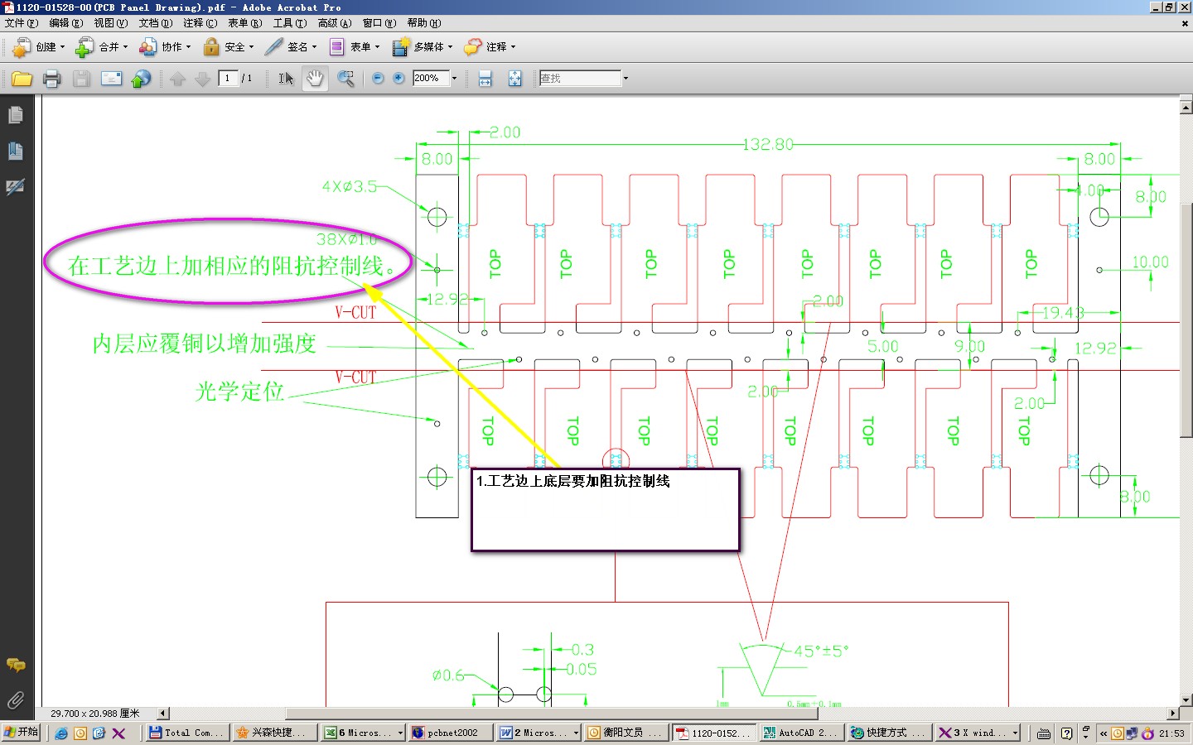Close the PDF document with inner X

[1185, 23]
